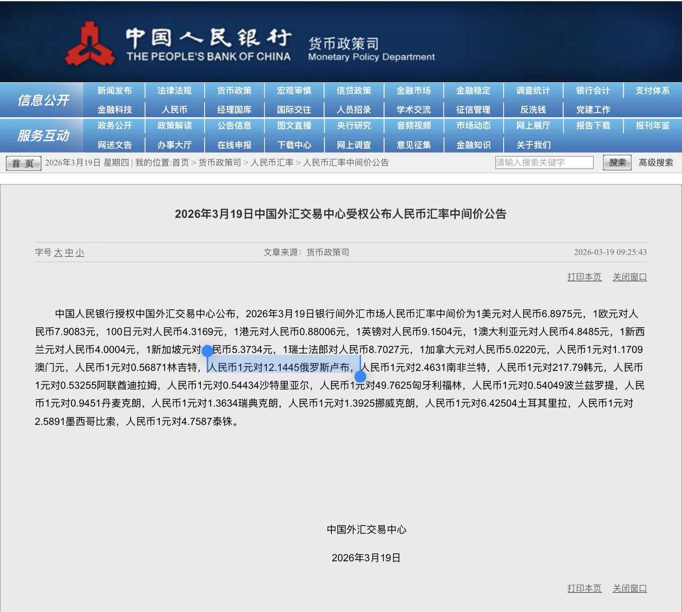Click the People's Bank of China logo
Screen dimensions: 682x612
90,45
